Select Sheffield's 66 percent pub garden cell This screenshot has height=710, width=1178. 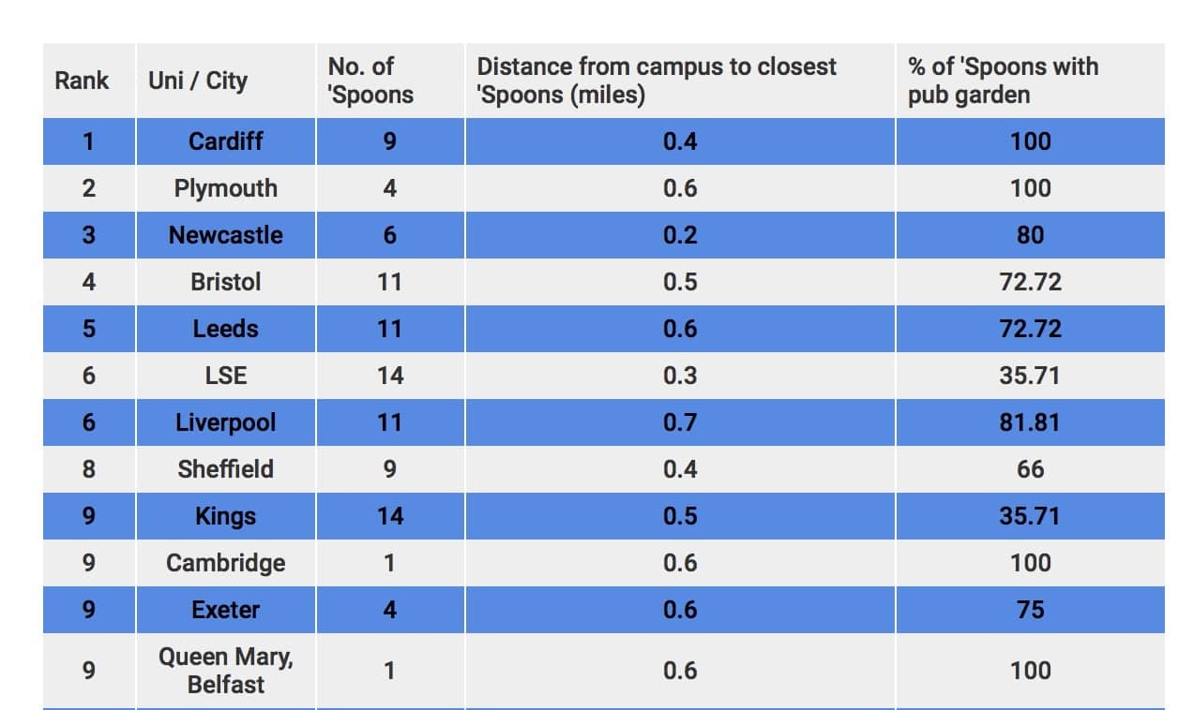tap(1030, 469)
